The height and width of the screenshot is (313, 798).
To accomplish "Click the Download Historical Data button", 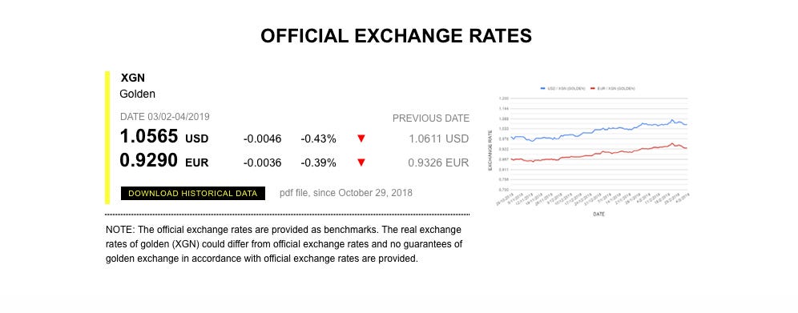I will (193, 194).
